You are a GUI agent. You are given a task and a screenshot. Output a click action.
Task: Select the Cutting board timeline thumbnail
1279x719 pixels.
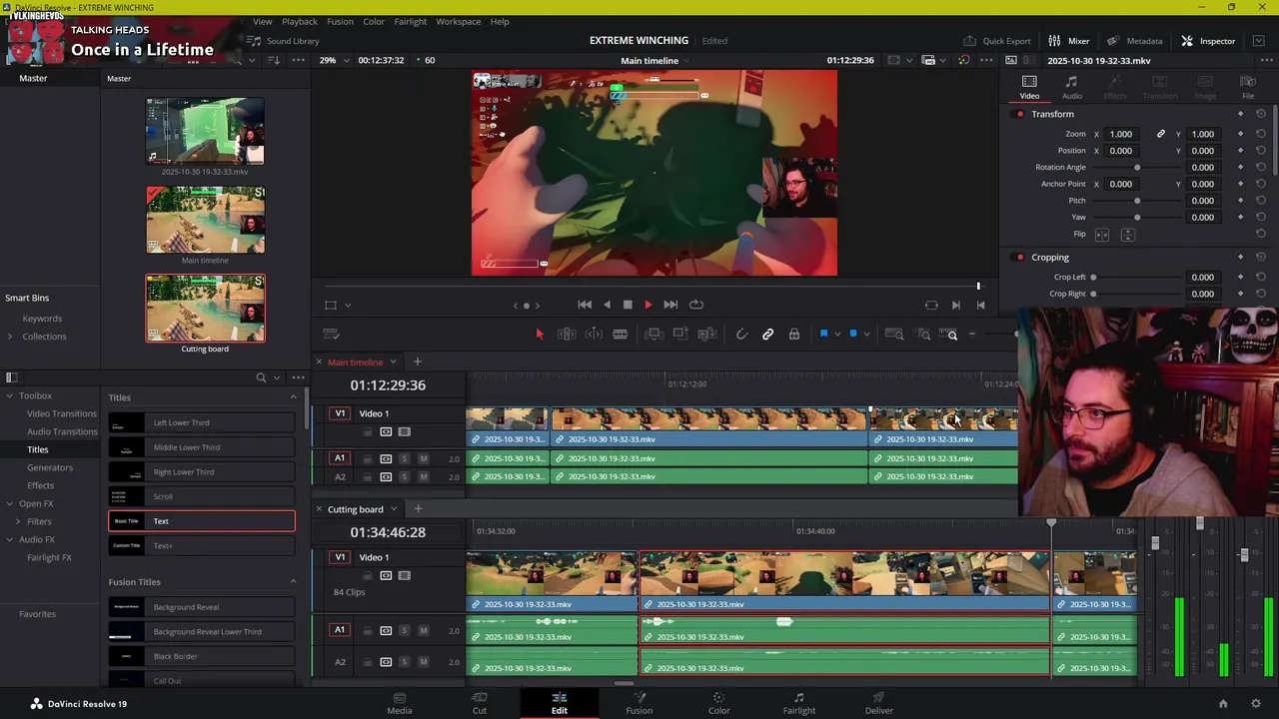click(205, 309)
